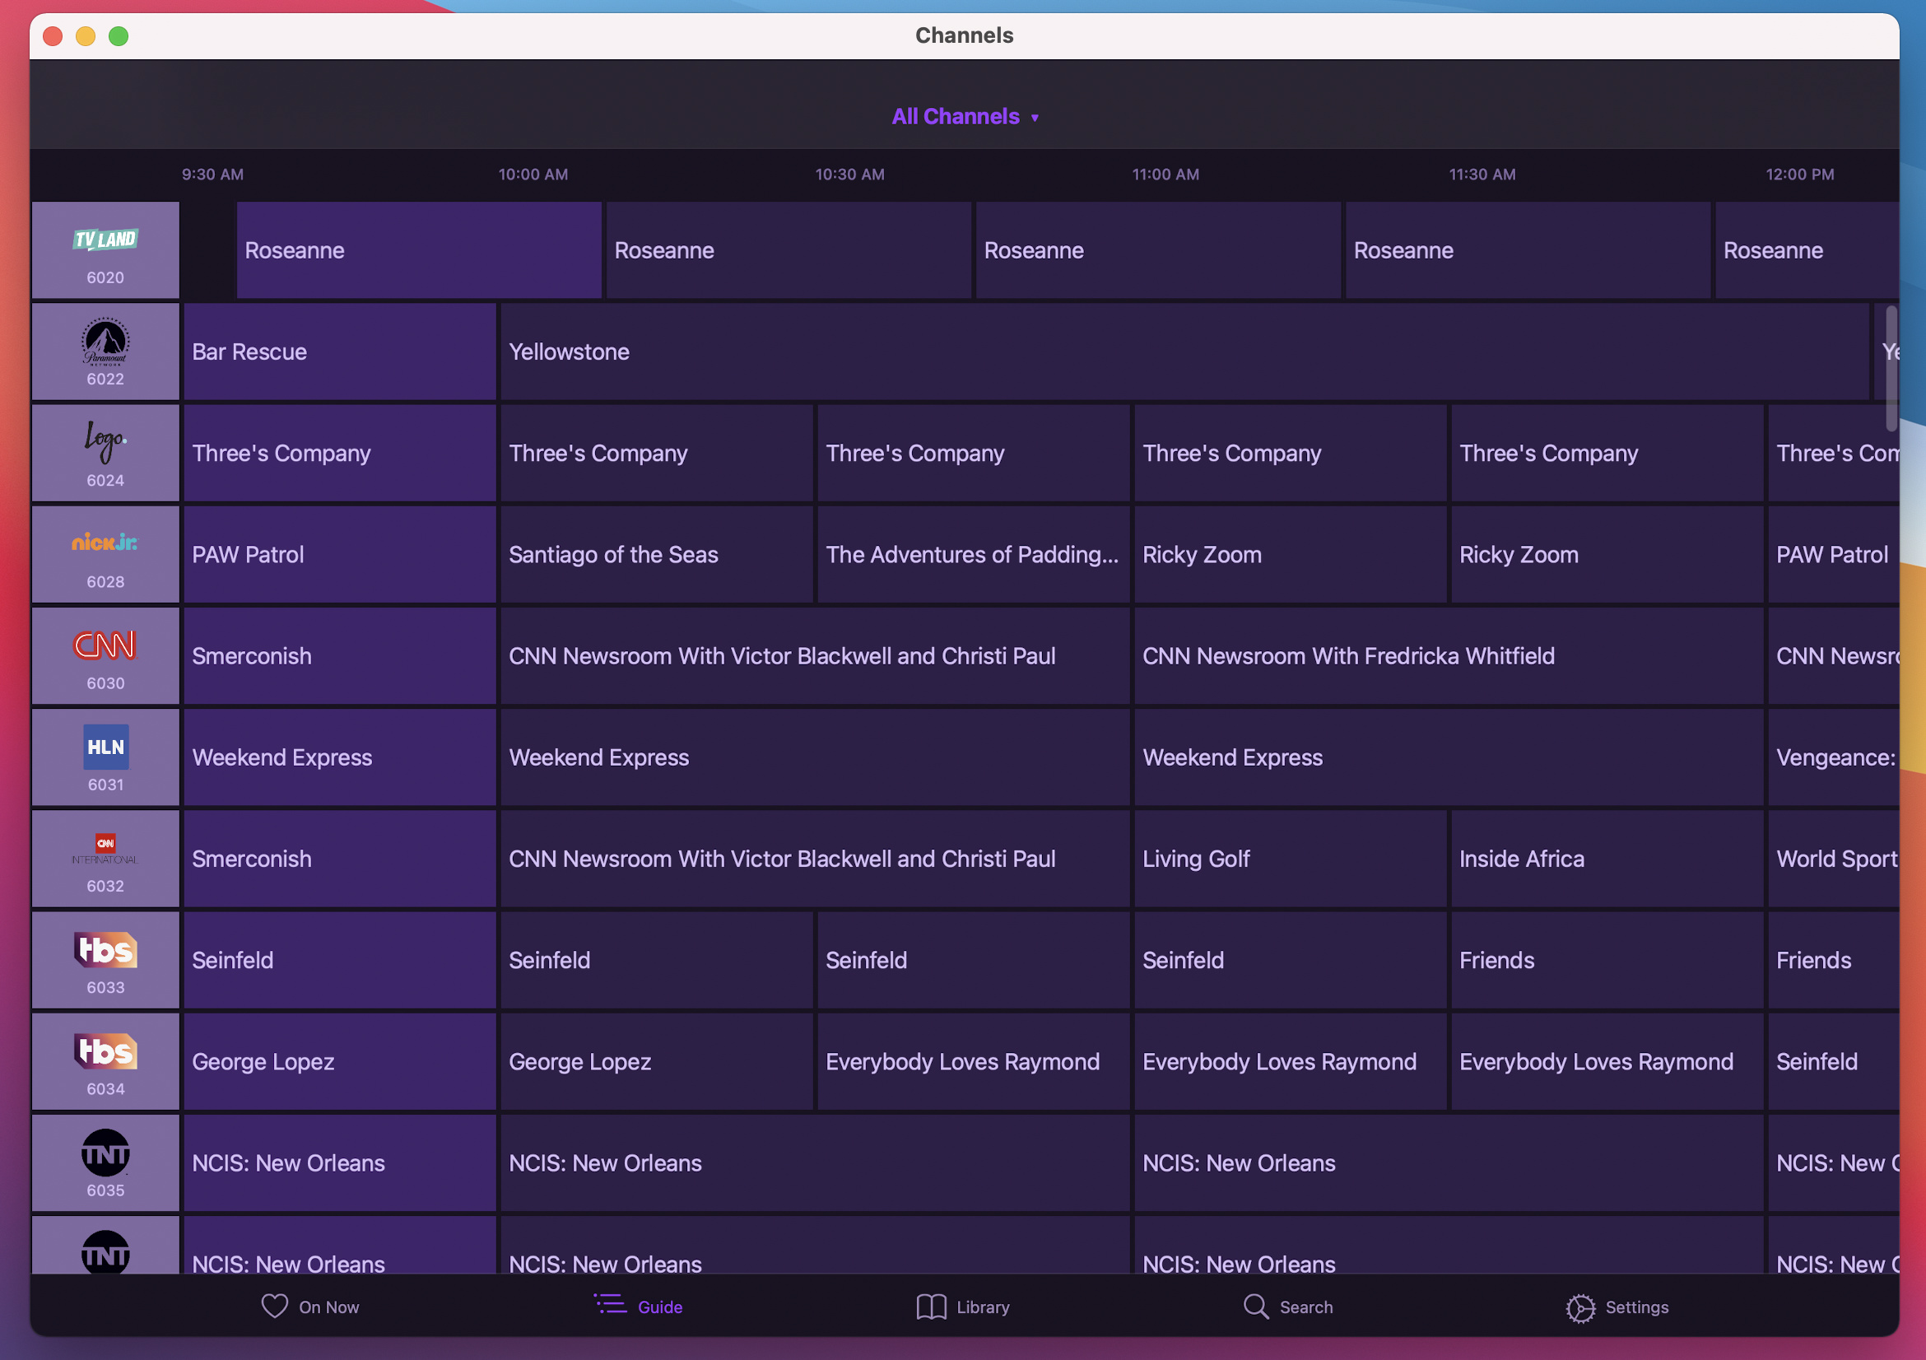This screenshot has width=1926, height=1360.
Task: Open the Library tab
Action: 963,1306
